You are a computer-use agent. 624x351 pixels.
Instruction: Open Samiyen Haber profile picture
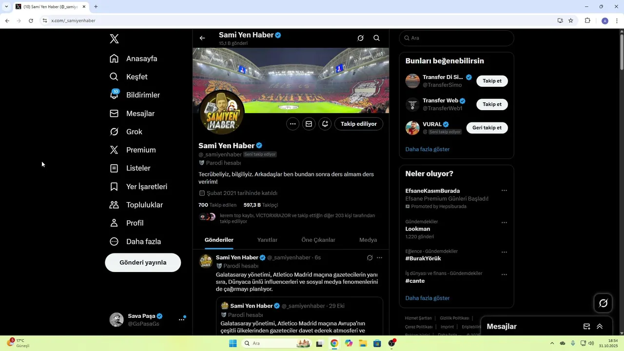222,113
